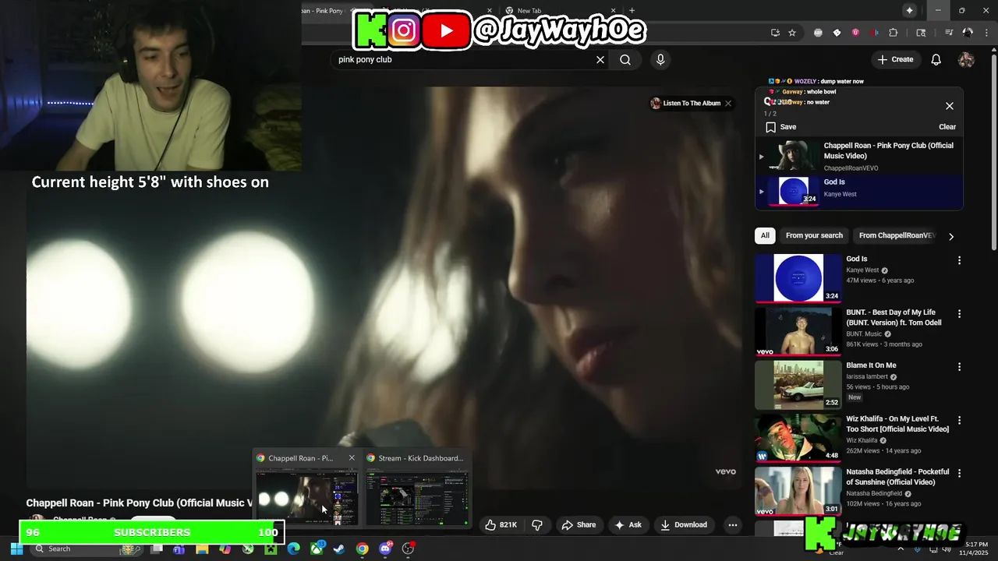Click the YouTube search magnifier button

(x=625, y=59)
